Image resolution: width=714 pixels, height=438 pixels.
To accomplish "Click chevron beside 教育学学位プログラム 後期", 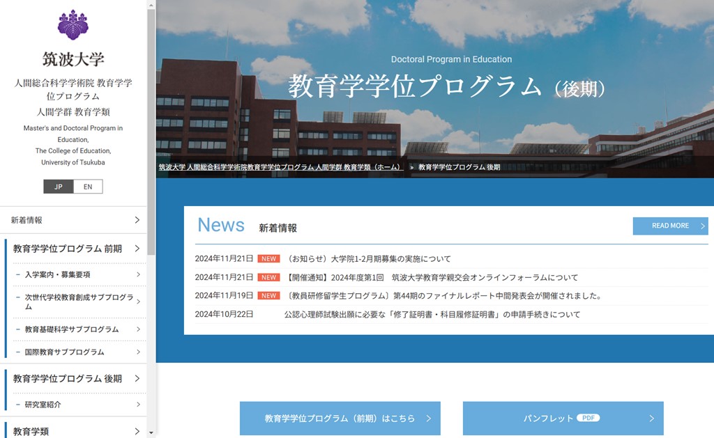I will coord(137,378).
